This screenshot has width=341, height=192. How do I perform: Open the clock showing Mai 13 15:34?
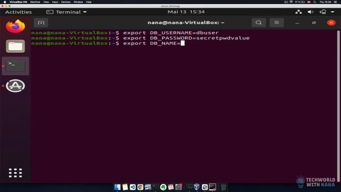[x=186, y=12]
